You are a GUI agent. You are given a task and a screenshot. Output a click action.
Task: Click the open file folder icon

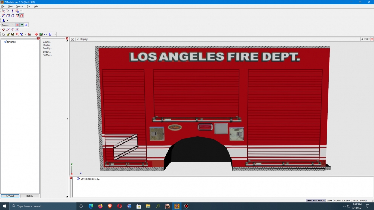(8, 34)
